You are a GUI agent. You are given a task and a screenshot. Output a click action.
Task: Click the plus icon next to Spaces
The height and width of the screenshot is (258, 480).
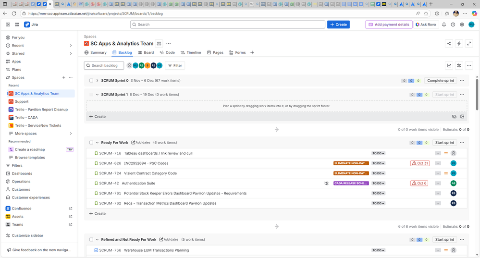(64, 77)
